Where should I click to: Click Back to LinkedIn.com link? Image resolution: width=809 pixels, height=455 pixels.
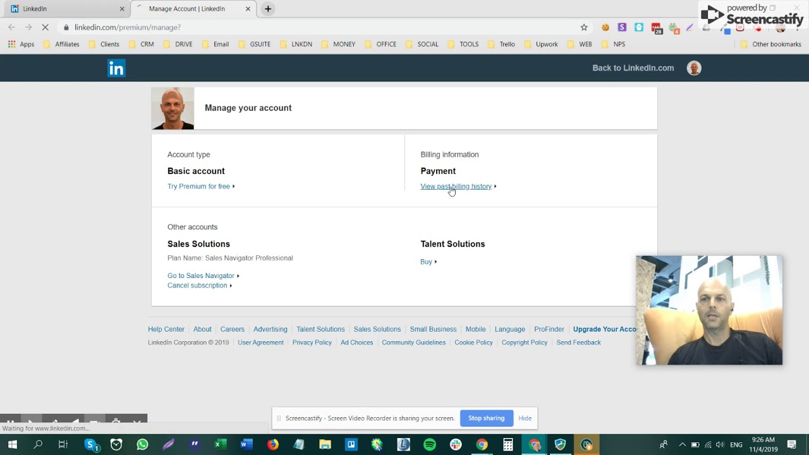[x=633, y=68]
